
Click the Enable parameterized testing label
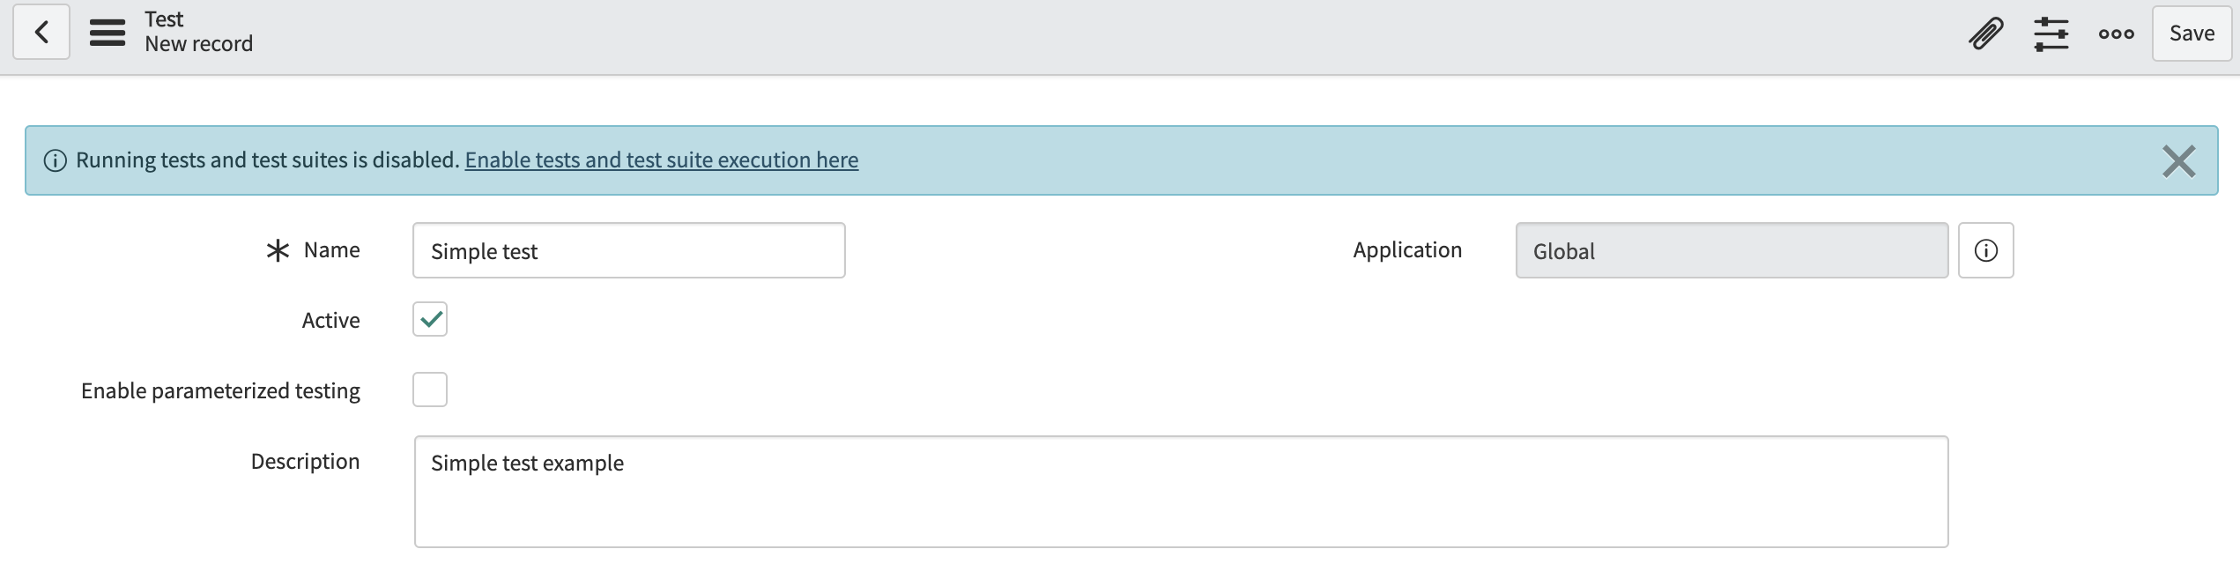220,390
